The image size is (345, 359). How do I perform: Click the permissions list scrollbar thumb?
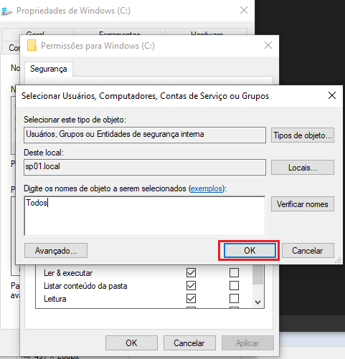[257, 274]
